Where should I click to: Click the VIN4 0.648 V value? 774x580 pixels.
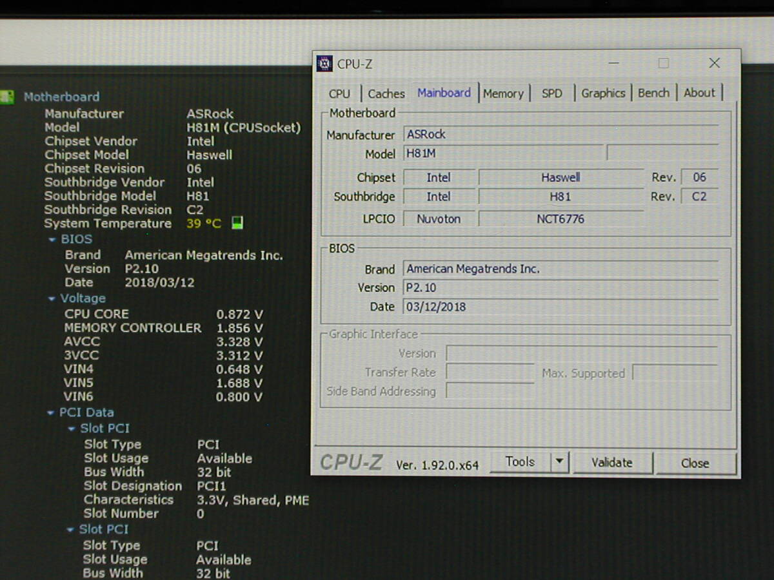[239, 370]
